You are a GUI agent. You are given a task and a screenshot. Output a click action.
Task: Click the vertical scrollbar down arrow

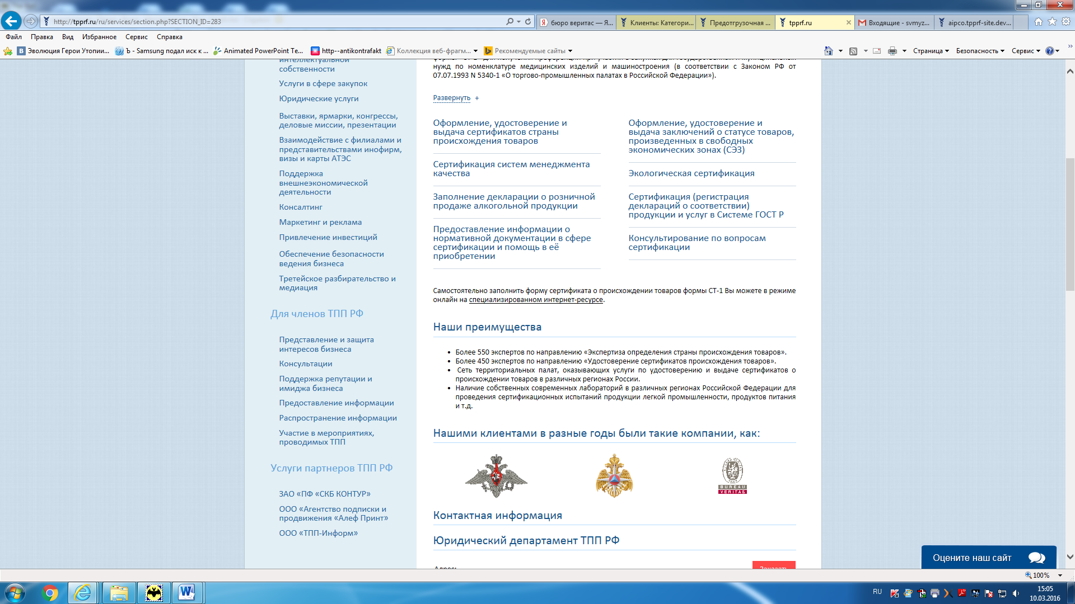[1070, 556]
